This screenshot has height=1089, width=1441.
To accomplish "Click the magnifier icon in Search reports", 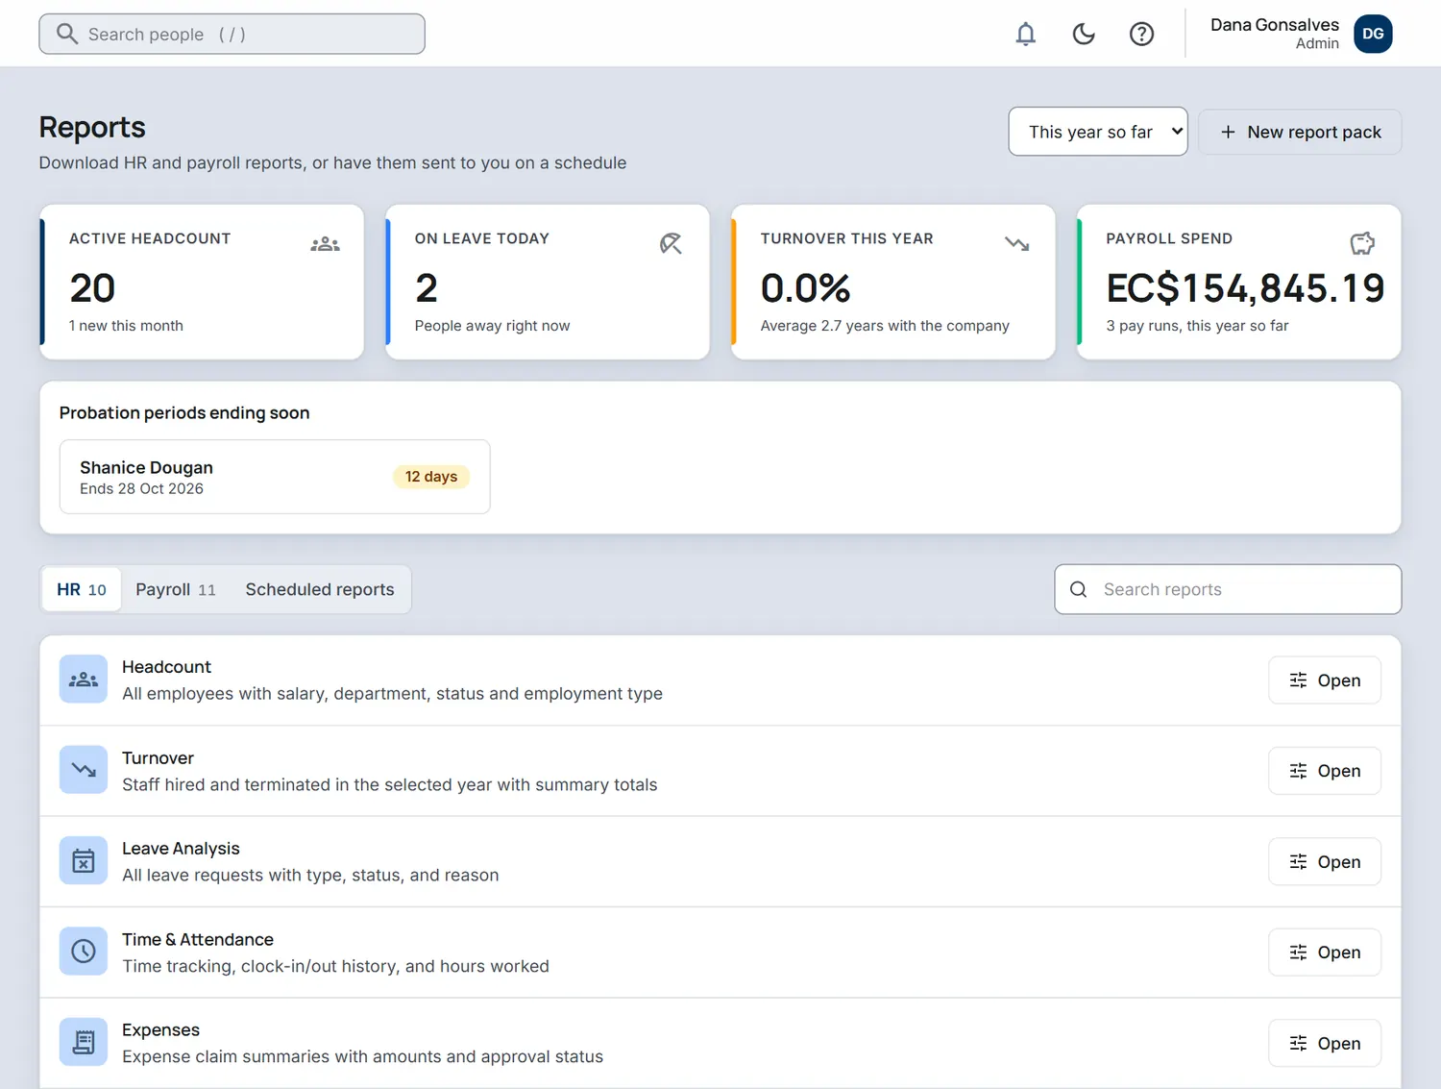I will (1079, 589).
